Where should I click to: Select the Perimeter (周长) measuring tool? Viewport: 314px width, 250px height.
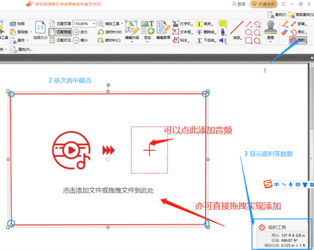[x=299, y=32]
